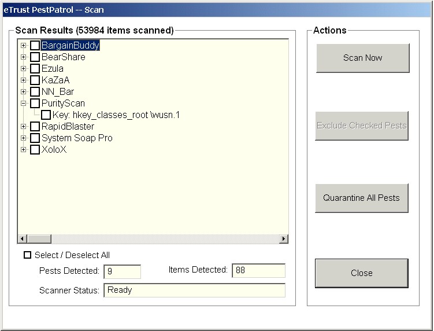Check the BargainBuddy checkbox

35,46
